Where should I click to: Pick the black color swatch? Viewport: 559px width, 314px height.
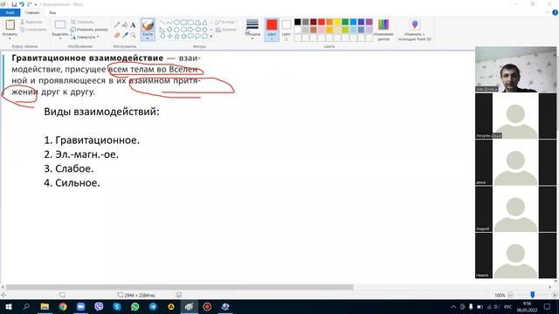[298, 22]
